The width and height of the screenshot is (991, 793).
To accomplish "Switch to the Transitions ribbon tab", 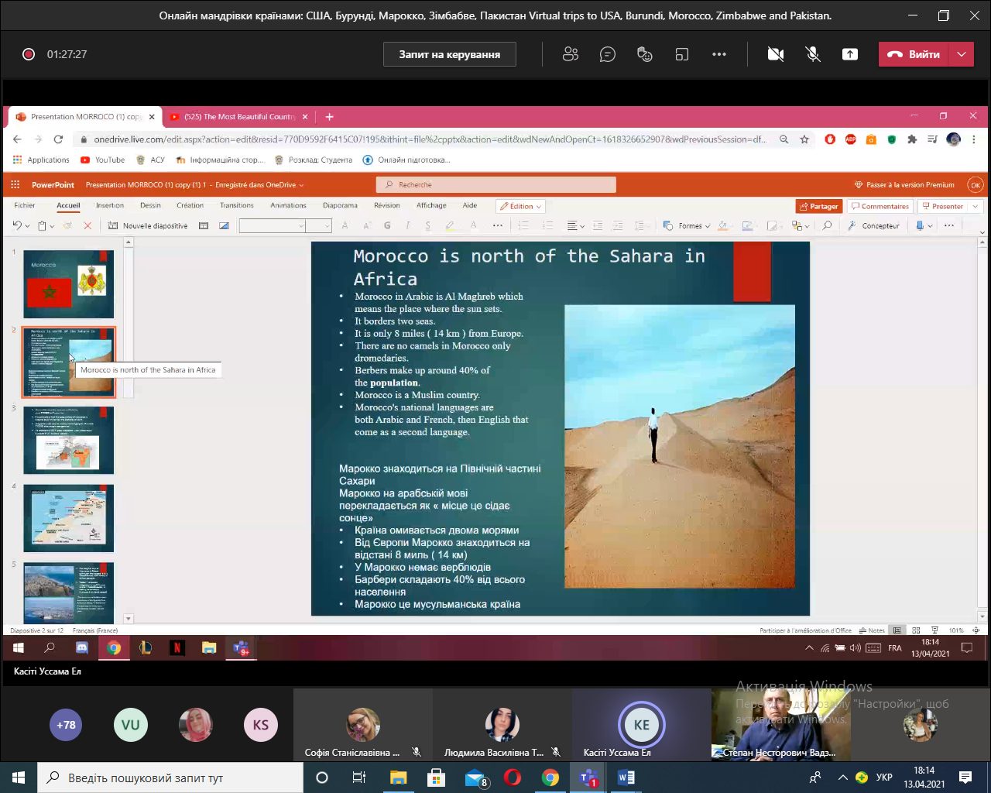I will click(x=236, y=205).
